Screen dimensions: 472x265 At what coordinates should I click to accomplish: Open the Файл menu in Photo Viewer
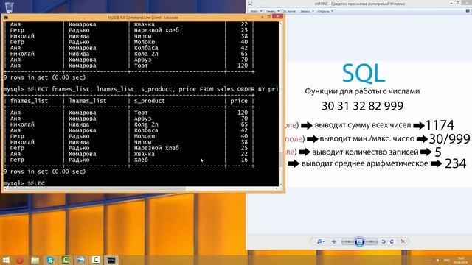click(x=256, y=11)
